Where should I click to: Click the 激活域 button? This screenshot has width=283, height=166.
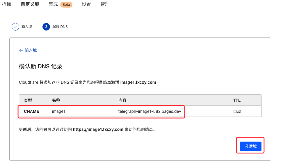pyautogui.click(x=250, y=146)
